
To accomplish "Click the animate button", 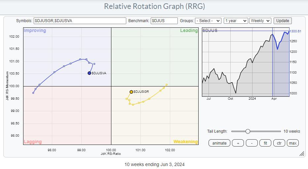I will (219, 143).
